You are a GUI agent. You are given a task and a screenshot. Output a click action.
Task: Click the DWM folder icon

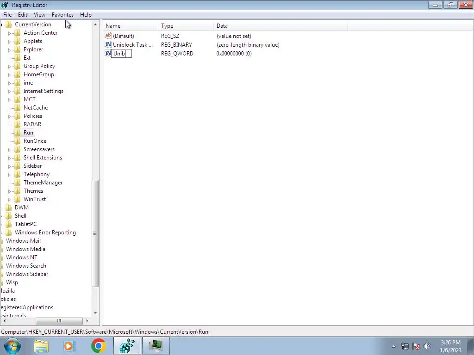9,208
